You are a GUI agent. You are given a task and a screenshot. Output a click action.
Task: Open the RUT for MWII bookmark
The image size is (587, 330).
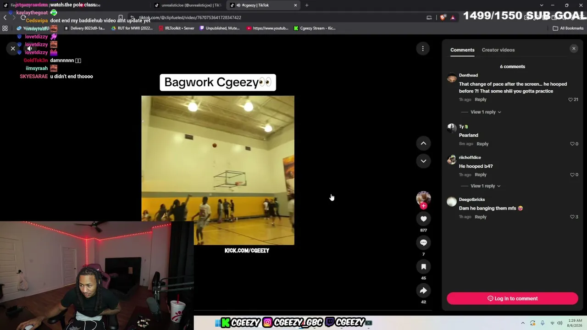(x=132, y=28)
